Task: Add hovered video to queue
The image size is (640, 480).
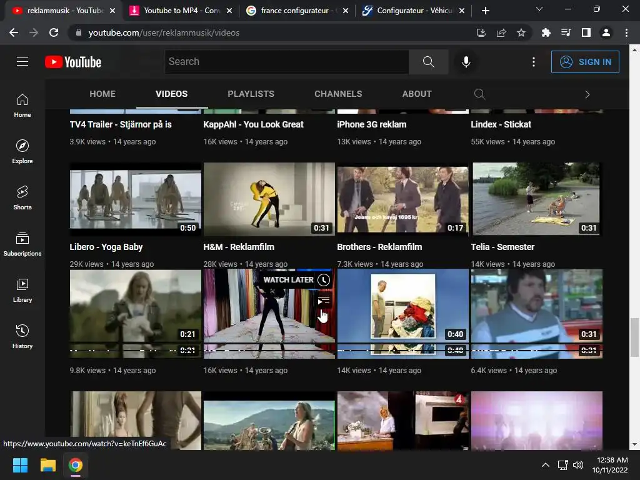Action: point(324,301)
